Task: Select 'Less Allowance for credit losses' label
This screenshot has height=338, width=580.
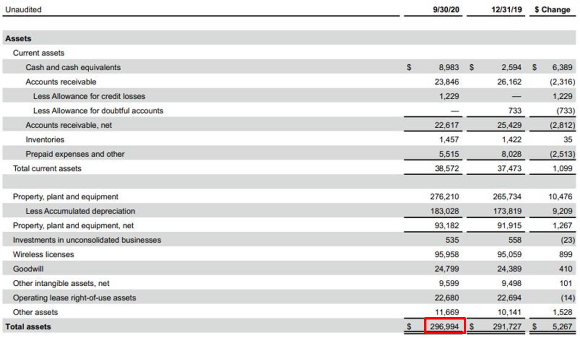Action: click(89, 96)
